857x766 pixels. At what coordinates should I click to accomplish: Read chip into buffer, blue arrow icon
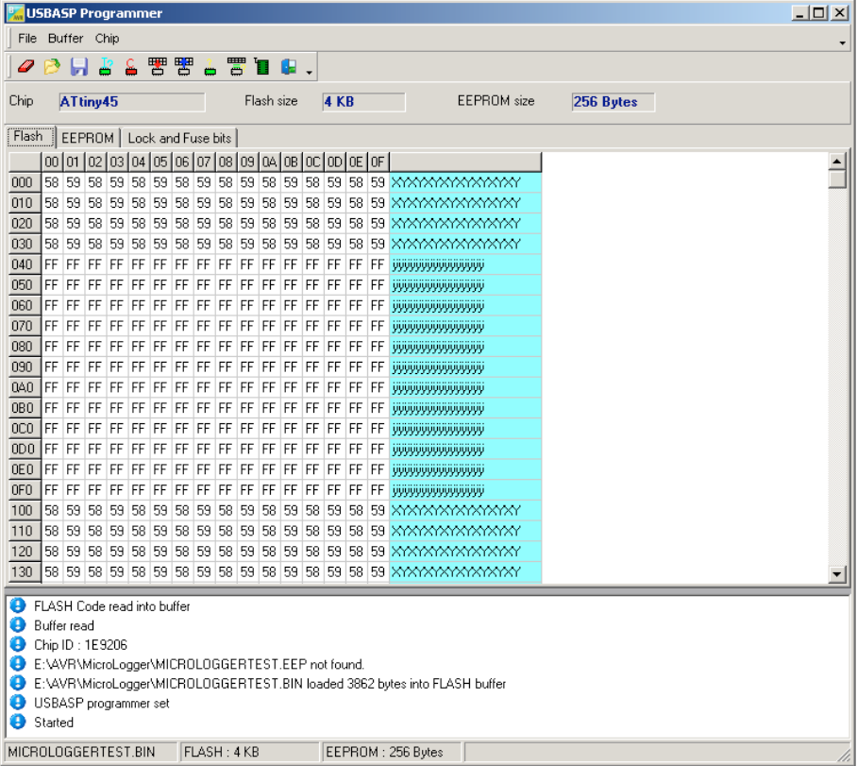pyautogui.click(x=184, y=67)
